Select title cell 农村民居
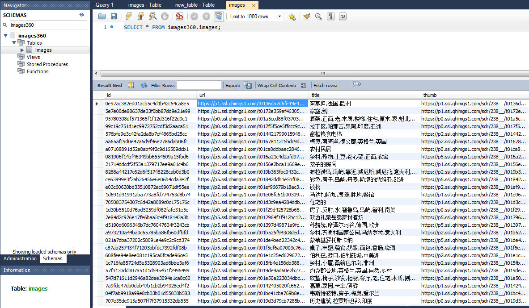The width and height of the screenshot is (529, 308). pos(364,149)
